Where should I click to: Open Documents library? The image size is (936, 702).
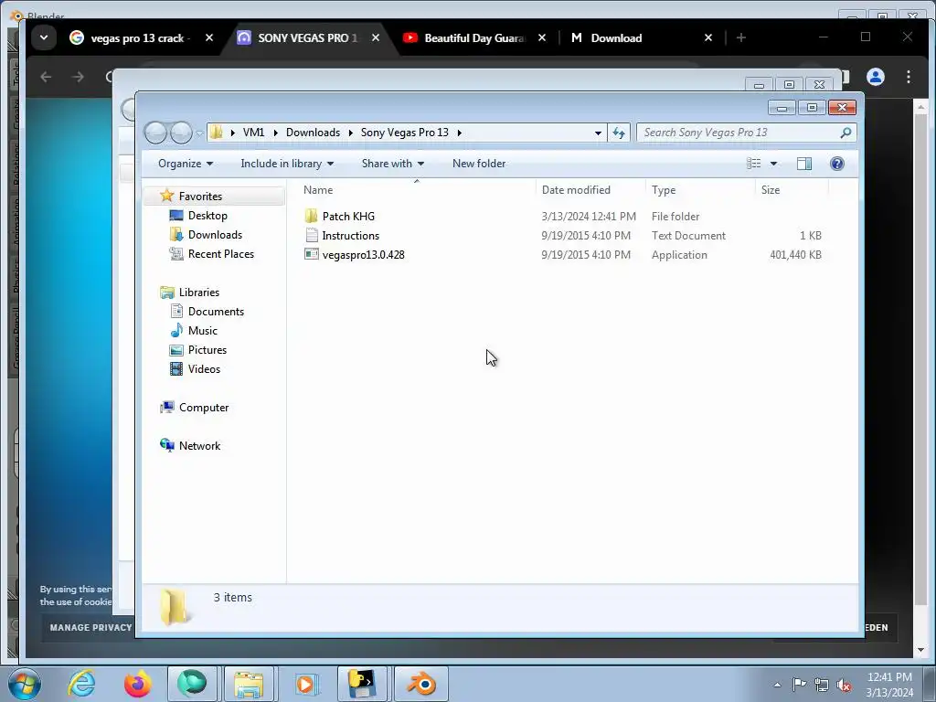click(x=216, y=311)
